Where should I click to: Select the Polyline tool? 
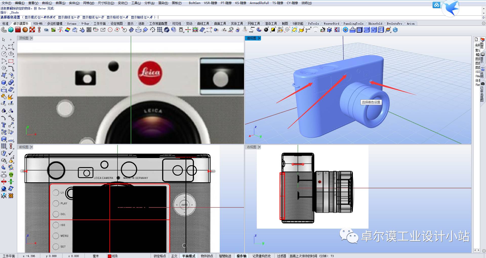(x=4, y=47)
